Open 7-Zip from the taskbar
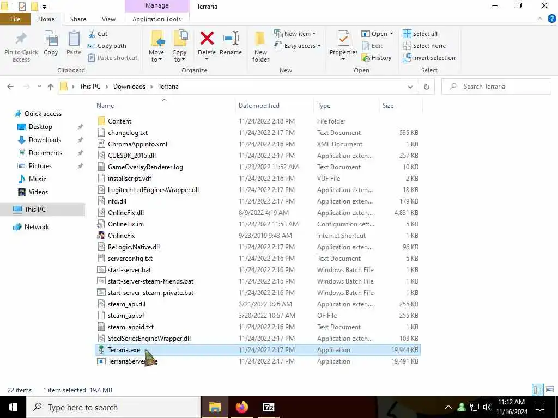Image resolution: width=558 pixels, height=418 pixels. (268, 407)
